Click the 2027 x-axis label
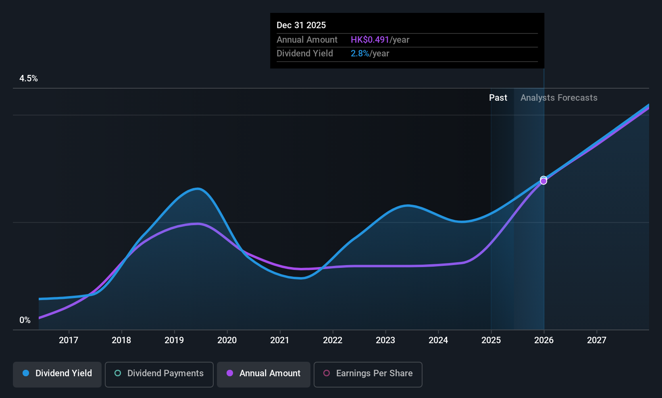Image resolution: width=662 pixels, height=398 pixels. (x=597, y=340)
